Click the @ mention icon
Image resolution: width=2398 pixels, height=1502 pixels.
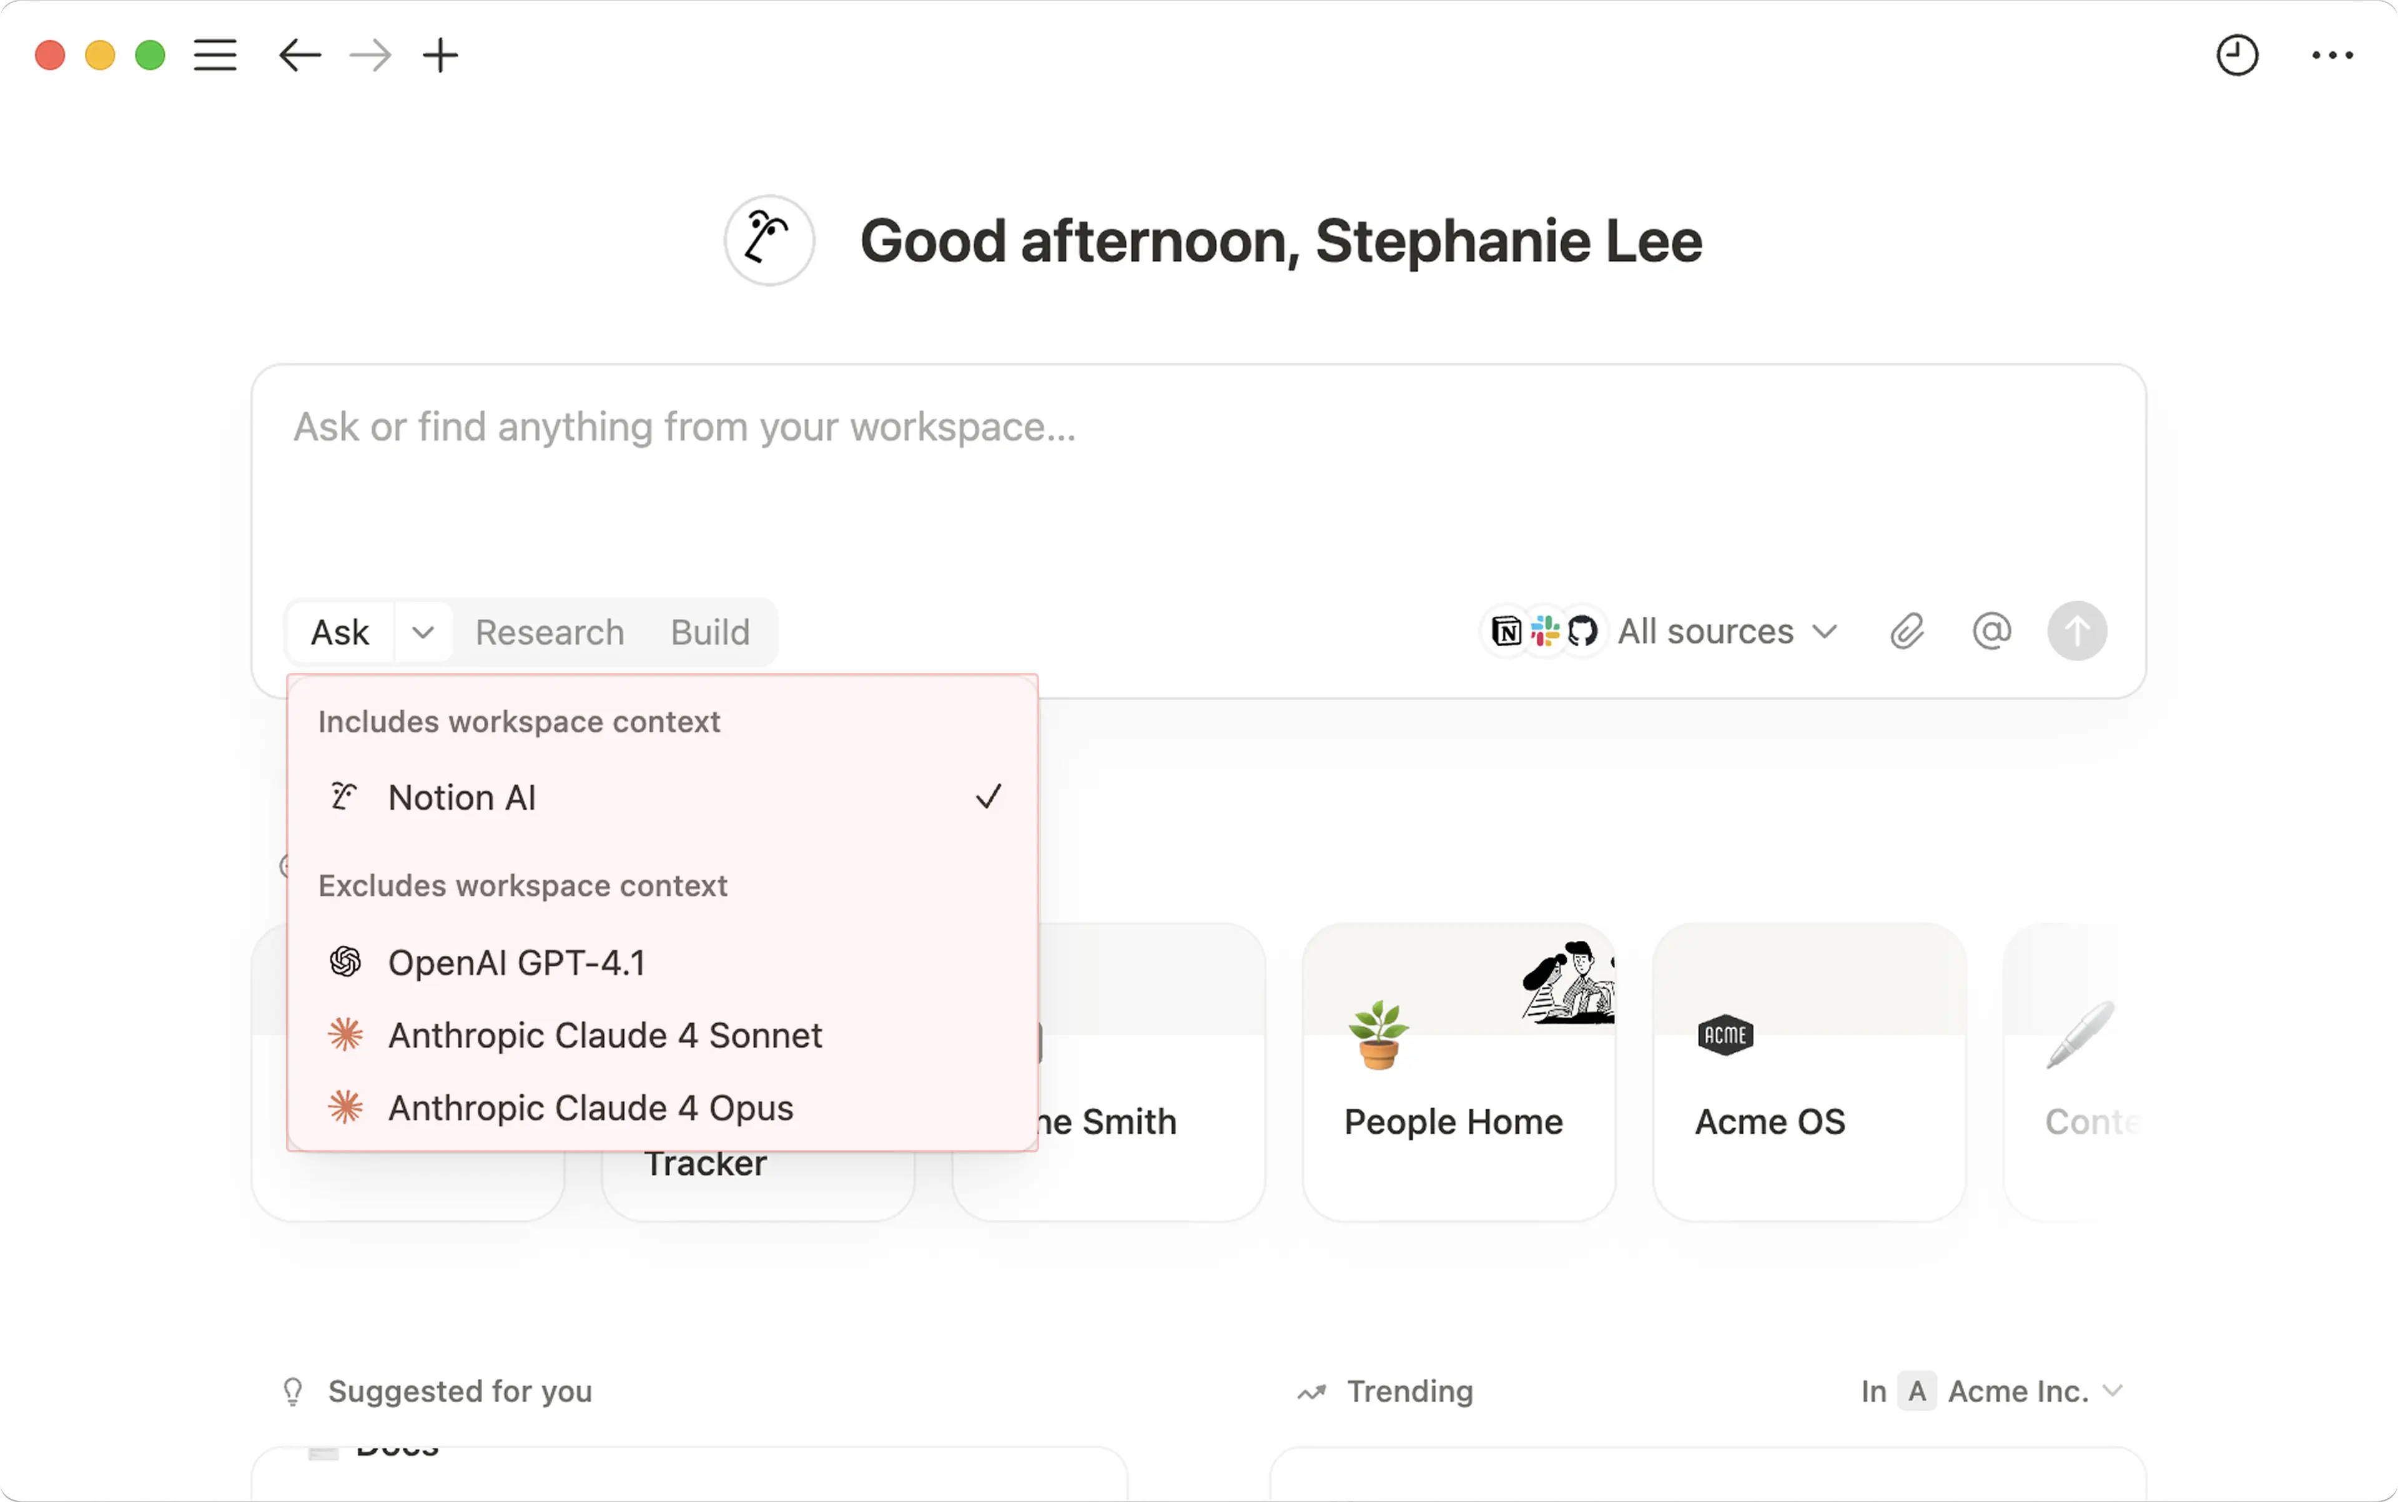[x=1991, y=632]
